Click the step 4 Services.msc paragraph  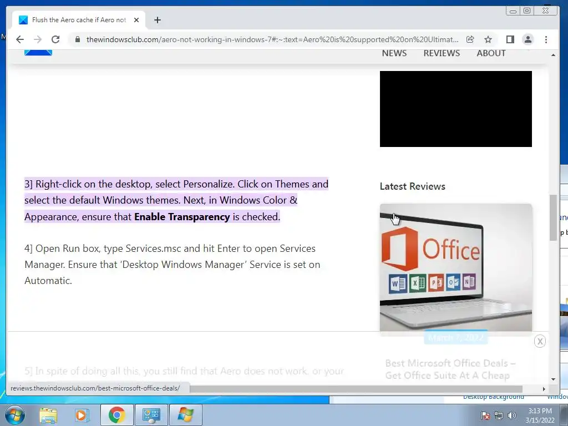pos(173,265)
